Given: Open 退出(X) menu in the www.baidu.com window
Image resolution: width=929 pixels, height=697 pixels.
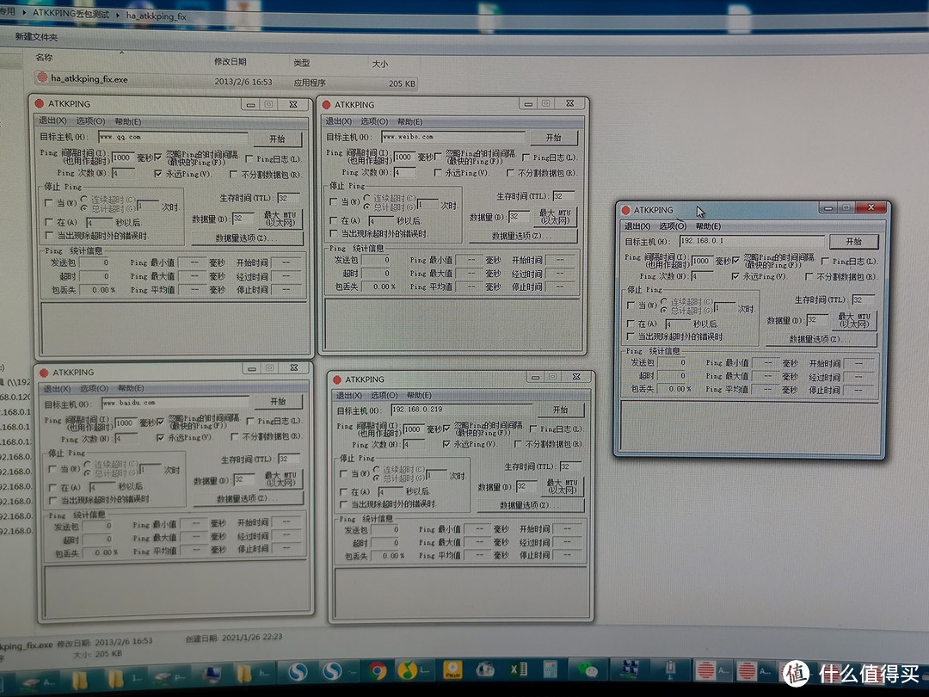Looking at the screenshot, I should tap(57, 389).
